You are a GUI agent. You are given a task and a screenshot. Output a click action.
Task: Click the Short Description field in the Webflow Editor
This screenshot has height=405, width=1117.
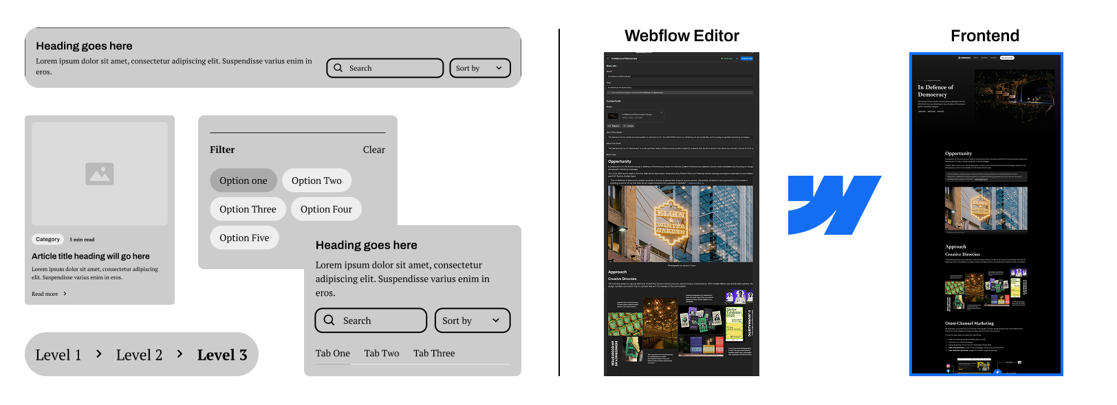[680, 137]
